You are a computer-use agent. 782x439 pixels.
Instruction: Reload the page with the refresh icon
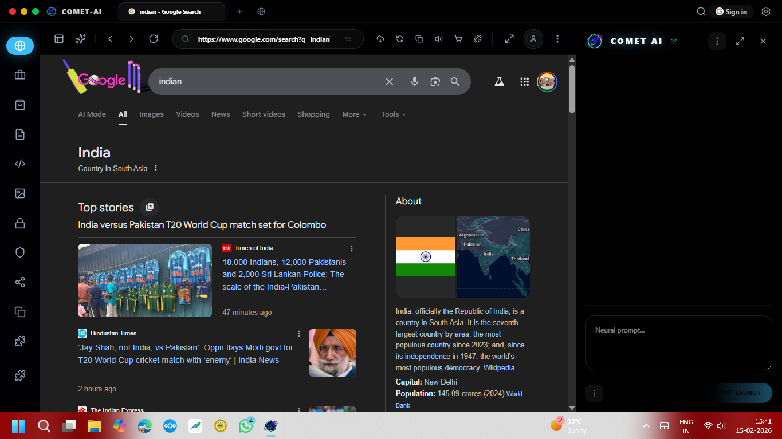154,39
